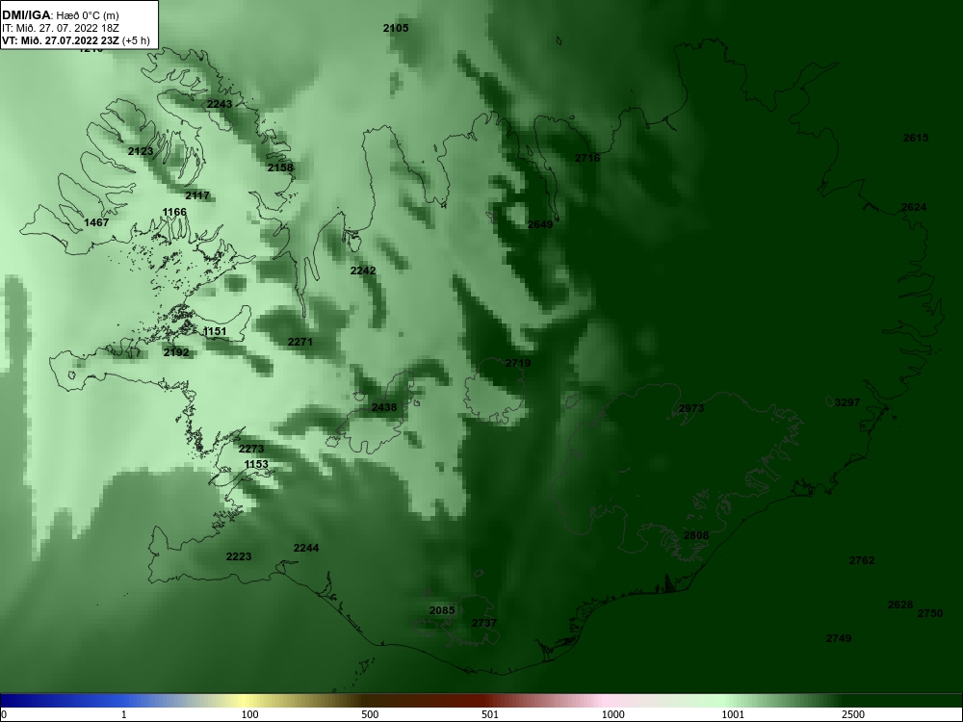Click the map value 2244
This screenshot has width=963, height=722.
(x=306, y=549)
